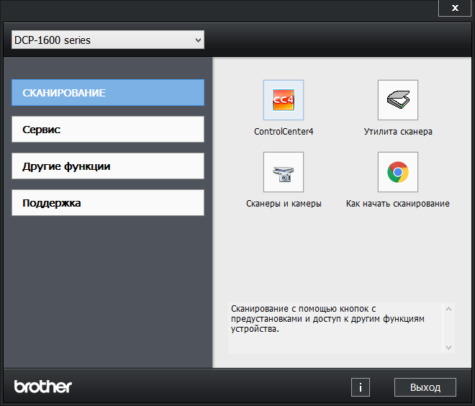Click the Выход exit button

[425, 387]
